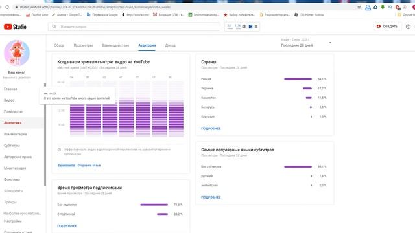Click the русский subtitle language row
Image resolution: width=415 pixels, height=233 pixels.
(x=264, y=176)
